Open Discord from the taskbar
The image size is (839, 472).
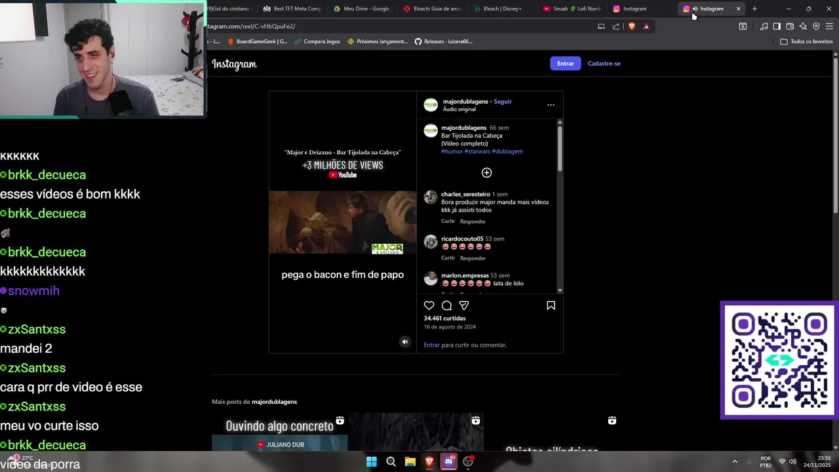(x=449, y=462)
